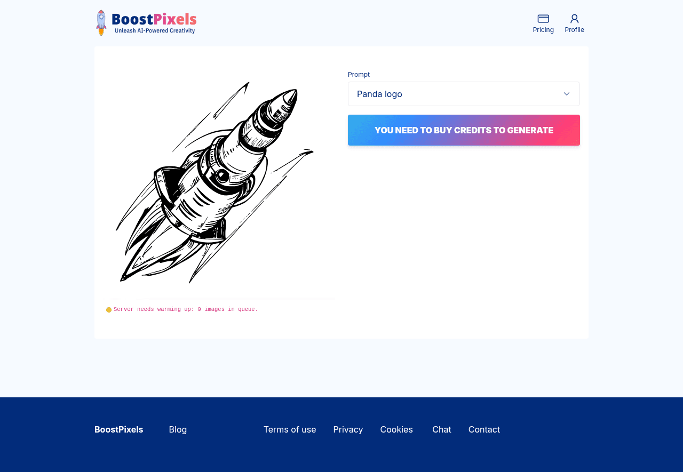The image size is (683, 472).
Task: Click the person icon above Profile
Action: [574, 18]
